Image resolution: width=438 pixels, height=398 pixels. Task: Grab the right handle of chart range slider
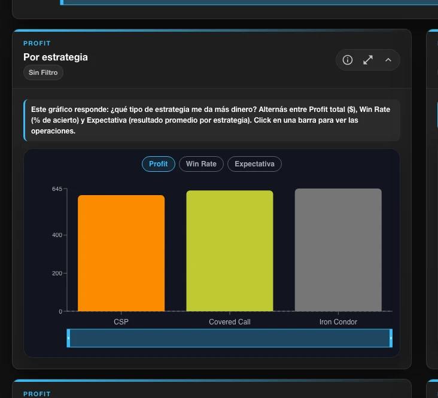coord(391,338)
